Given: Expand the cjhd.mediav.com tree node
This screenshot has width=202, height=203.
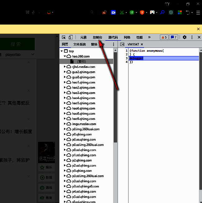Looking at the screenshot, I should click(65, 67).
